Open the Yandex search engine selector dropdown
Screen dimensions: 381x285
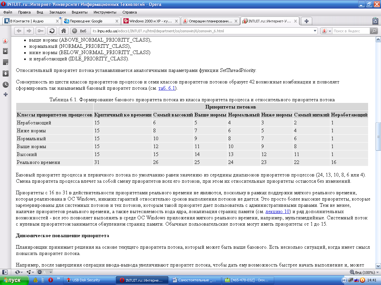click(326, 31)
